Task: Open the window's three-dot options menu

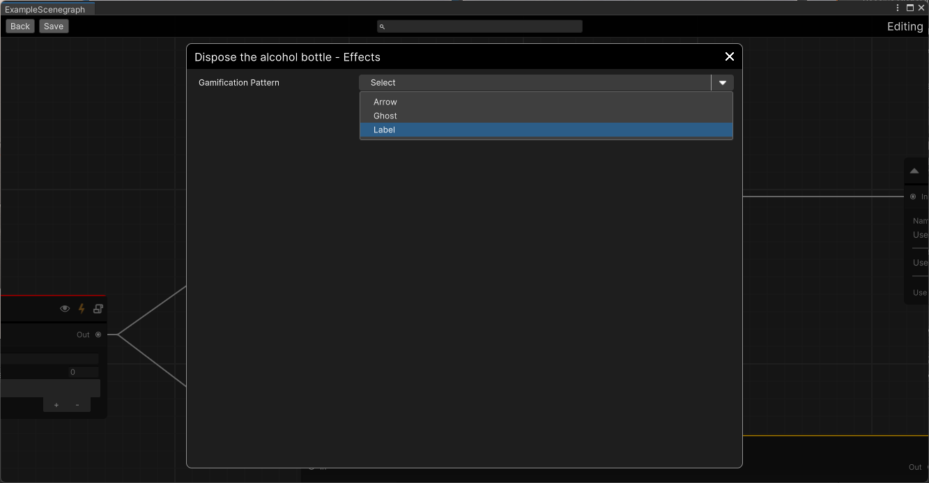Action: [x=898, y=8]
